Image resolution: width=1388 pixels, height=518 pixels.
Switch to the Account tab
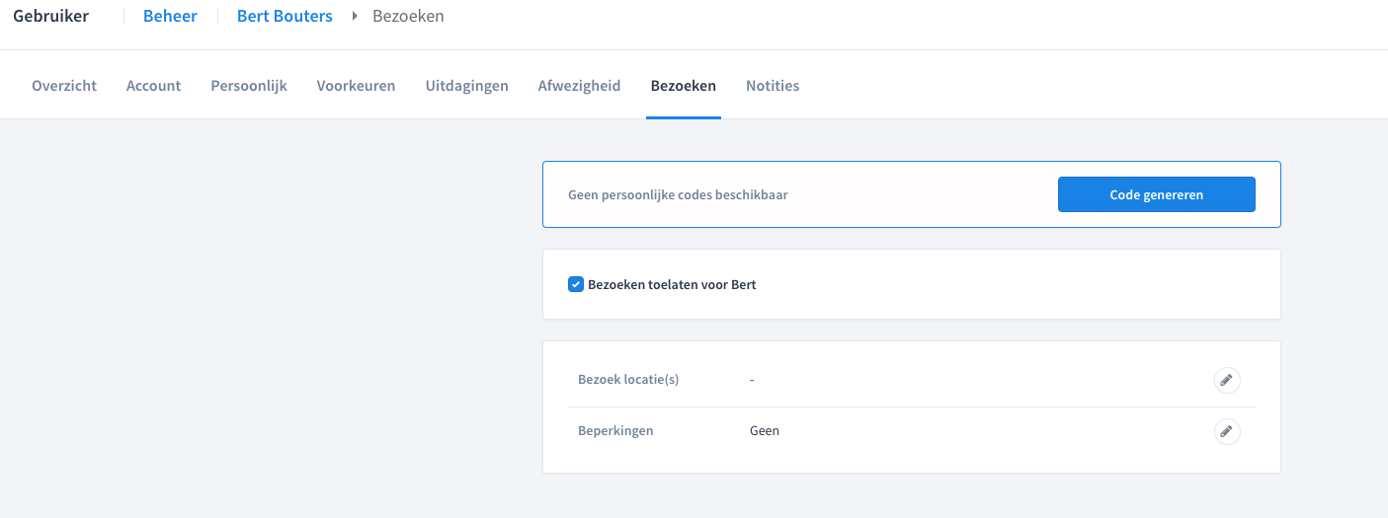point(153,86)
